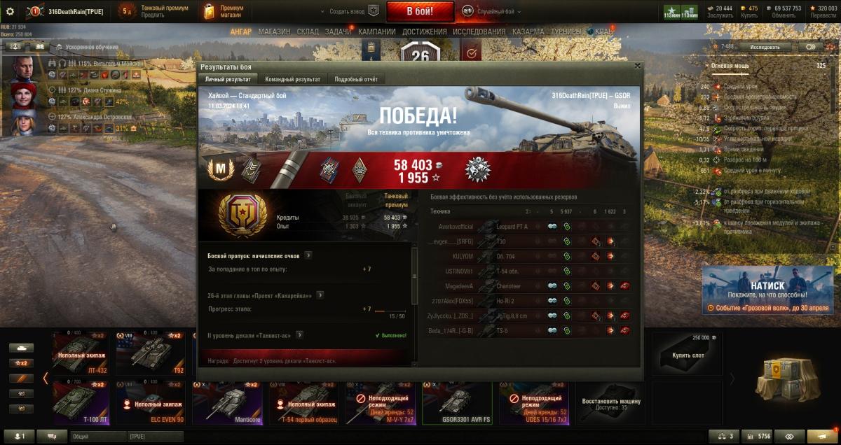Expand the Проект «Канарейка» stage details
Screen dimensions: 841x445
[x=320, y=295]
